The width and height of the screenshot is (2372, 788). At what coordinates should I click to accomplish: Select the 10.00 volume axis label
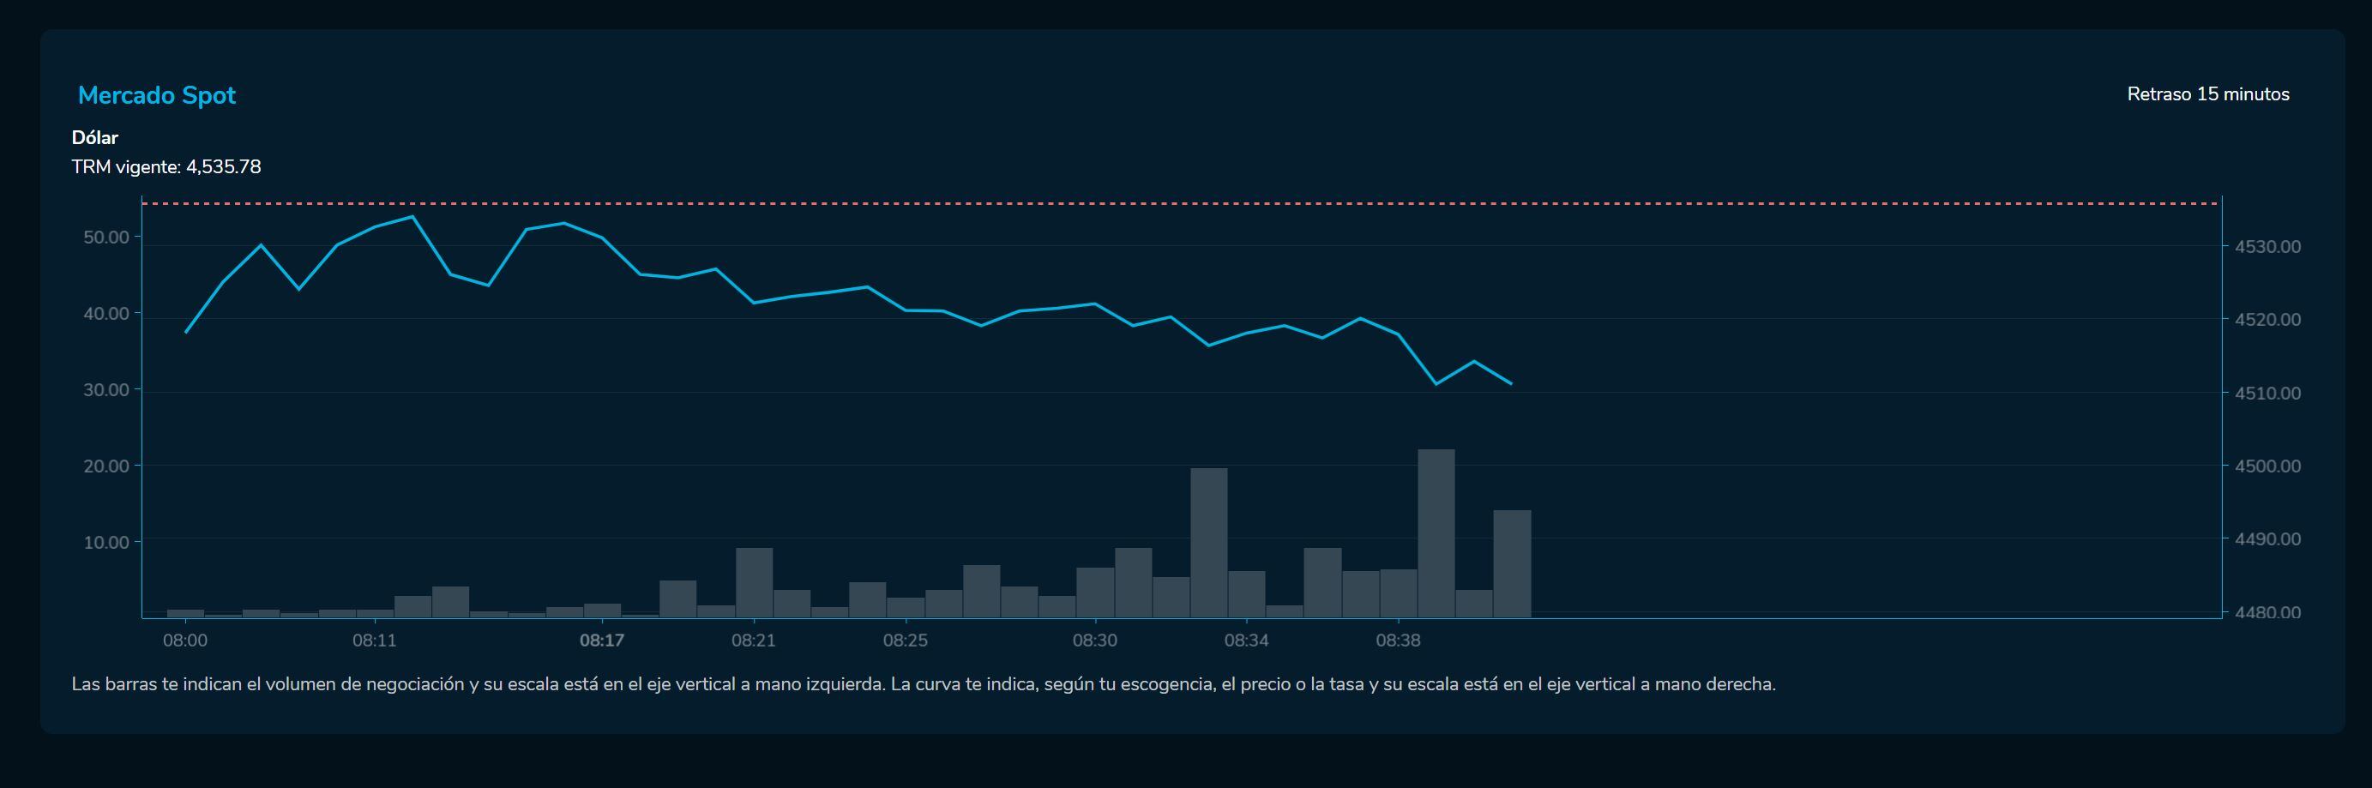[x=105, y=542]
